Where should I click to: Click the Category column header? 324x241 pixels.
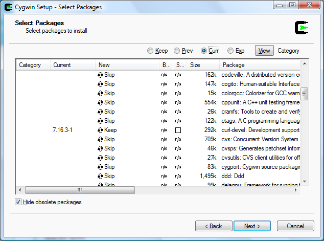(33, 65)
